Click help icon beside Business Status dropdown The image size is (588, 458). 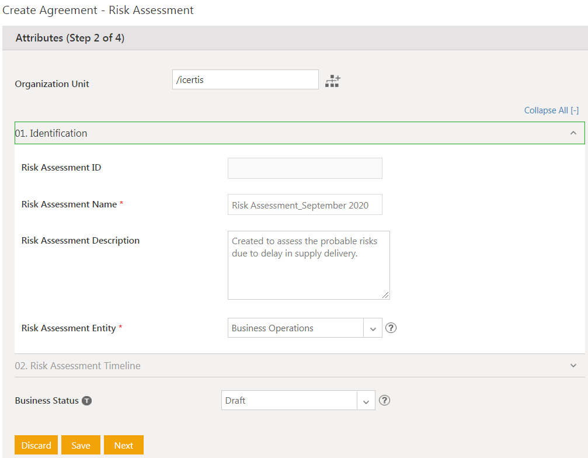384,400
